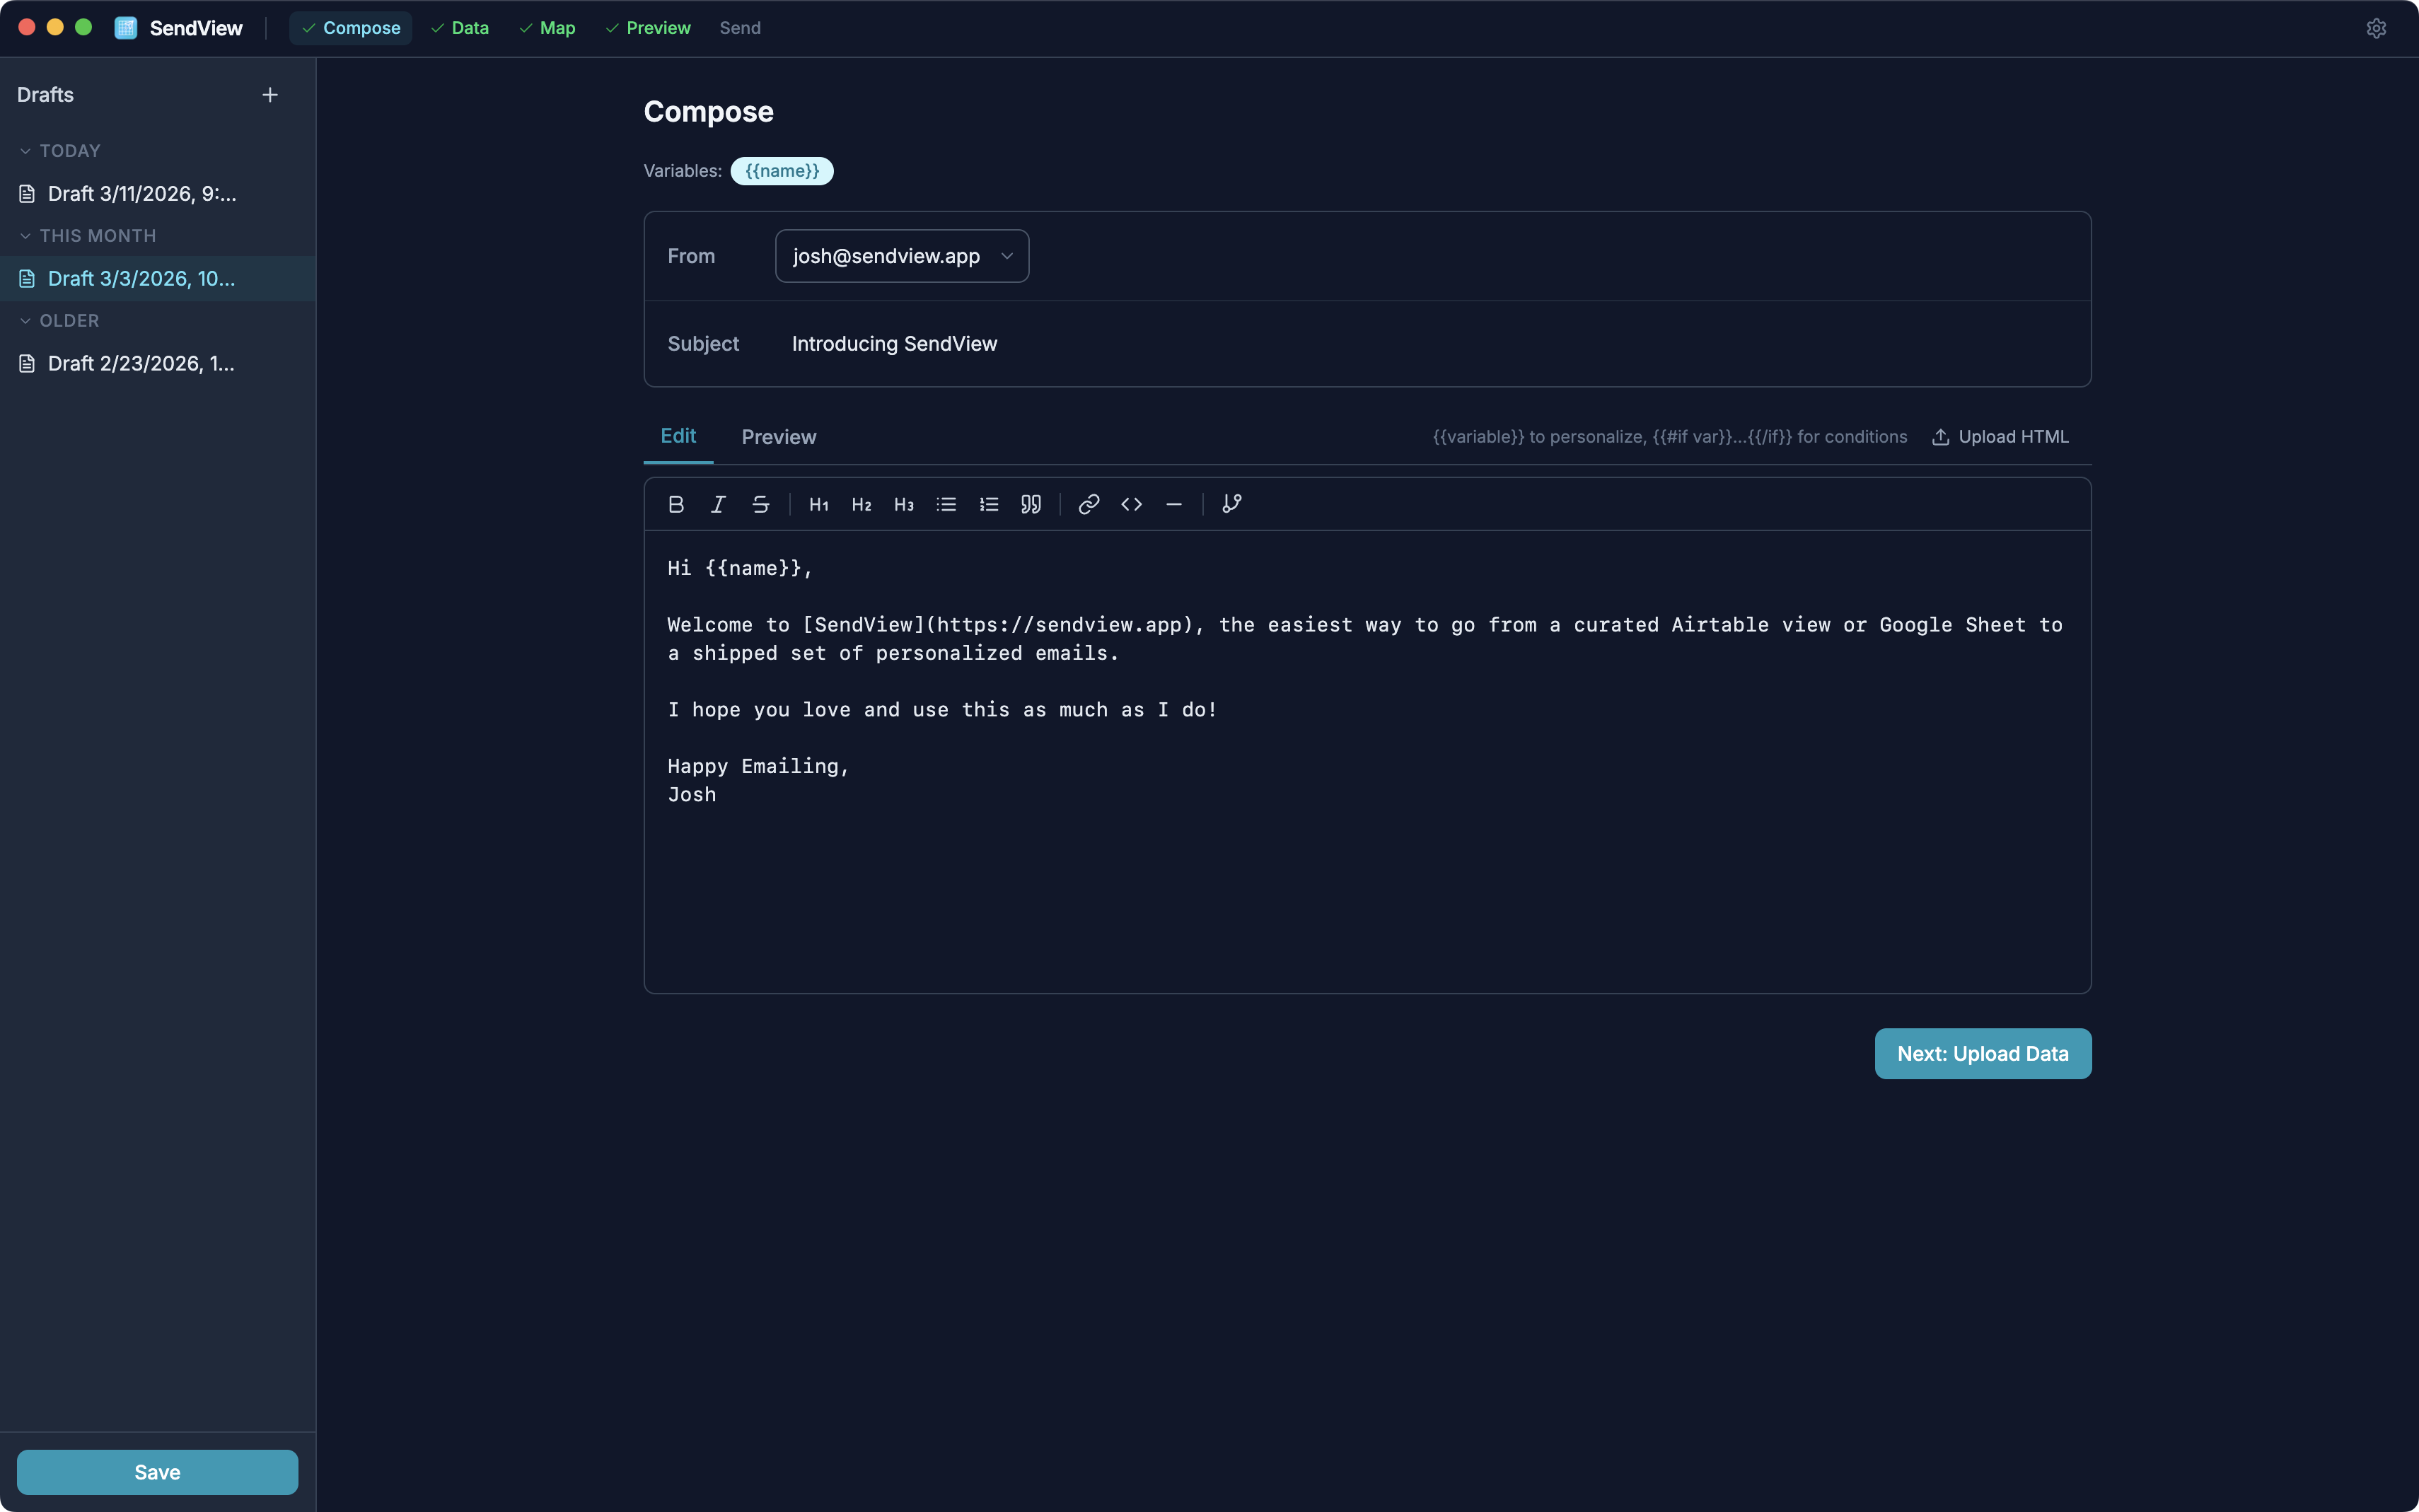
Task: Insert a bulleted list
Action: point(945,504)
